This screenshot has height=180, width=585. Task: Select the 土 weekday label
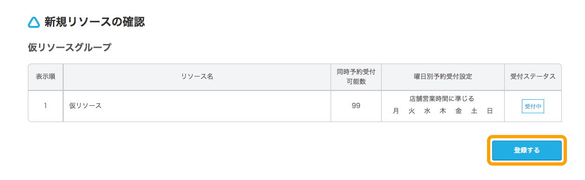(474, 111)
